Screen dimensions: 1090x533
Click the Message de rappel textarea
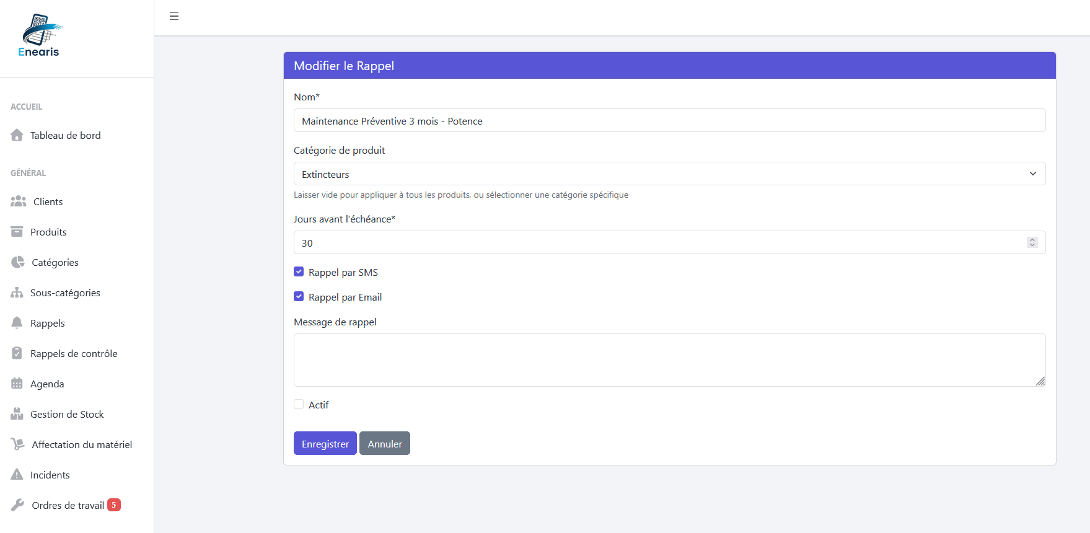(669, 360)
